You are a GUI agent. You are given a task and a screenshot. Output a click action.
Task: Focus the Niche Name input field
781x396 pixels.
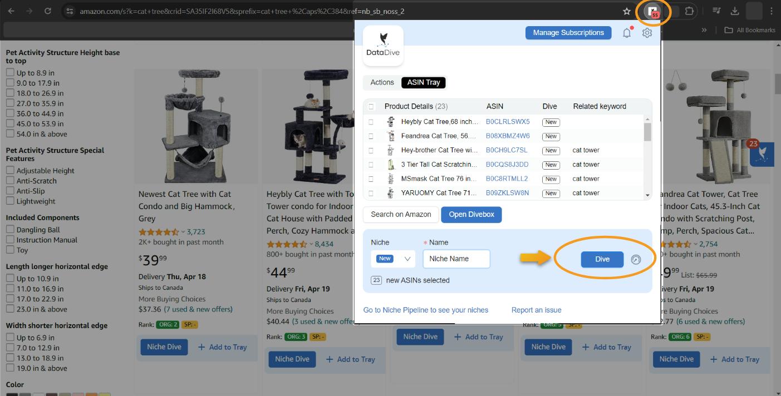pos(456,259)
